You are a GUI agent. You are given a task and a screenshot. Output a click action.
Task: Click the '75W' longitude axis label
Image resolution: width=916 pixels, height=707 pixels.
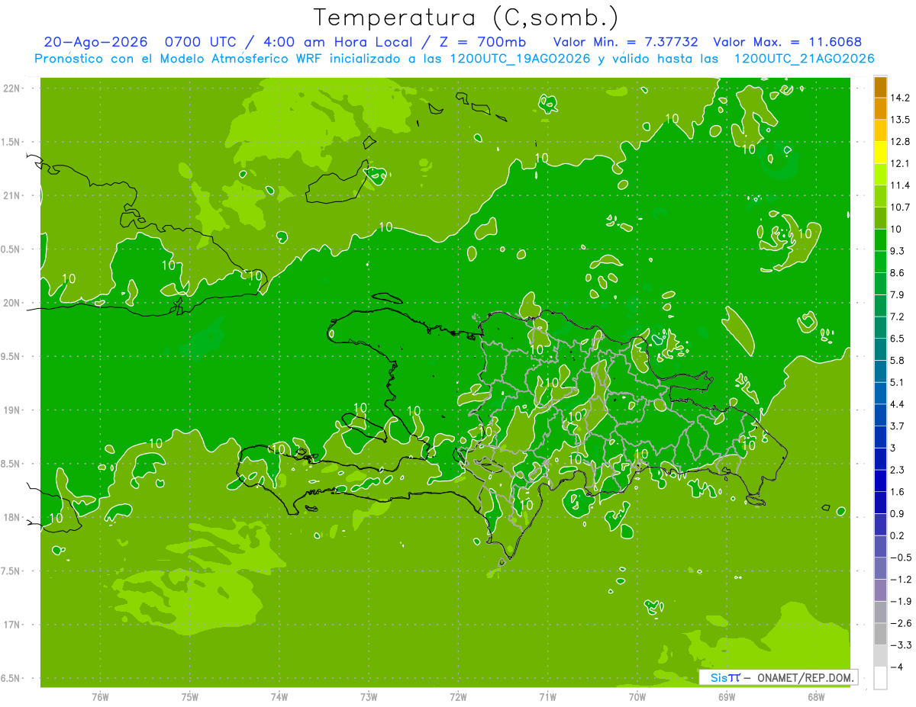tap(190, 697)
